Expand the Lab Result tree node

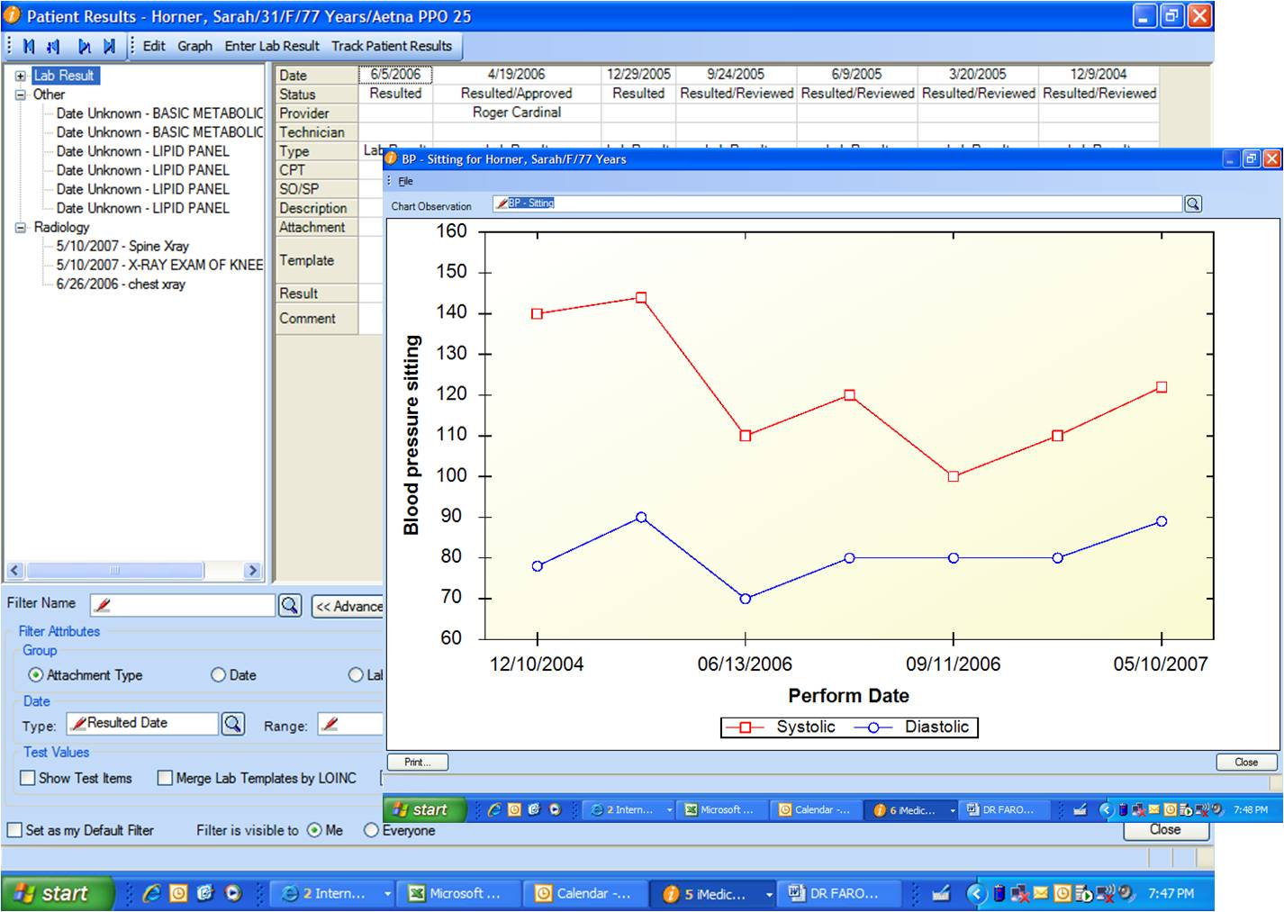21,76
